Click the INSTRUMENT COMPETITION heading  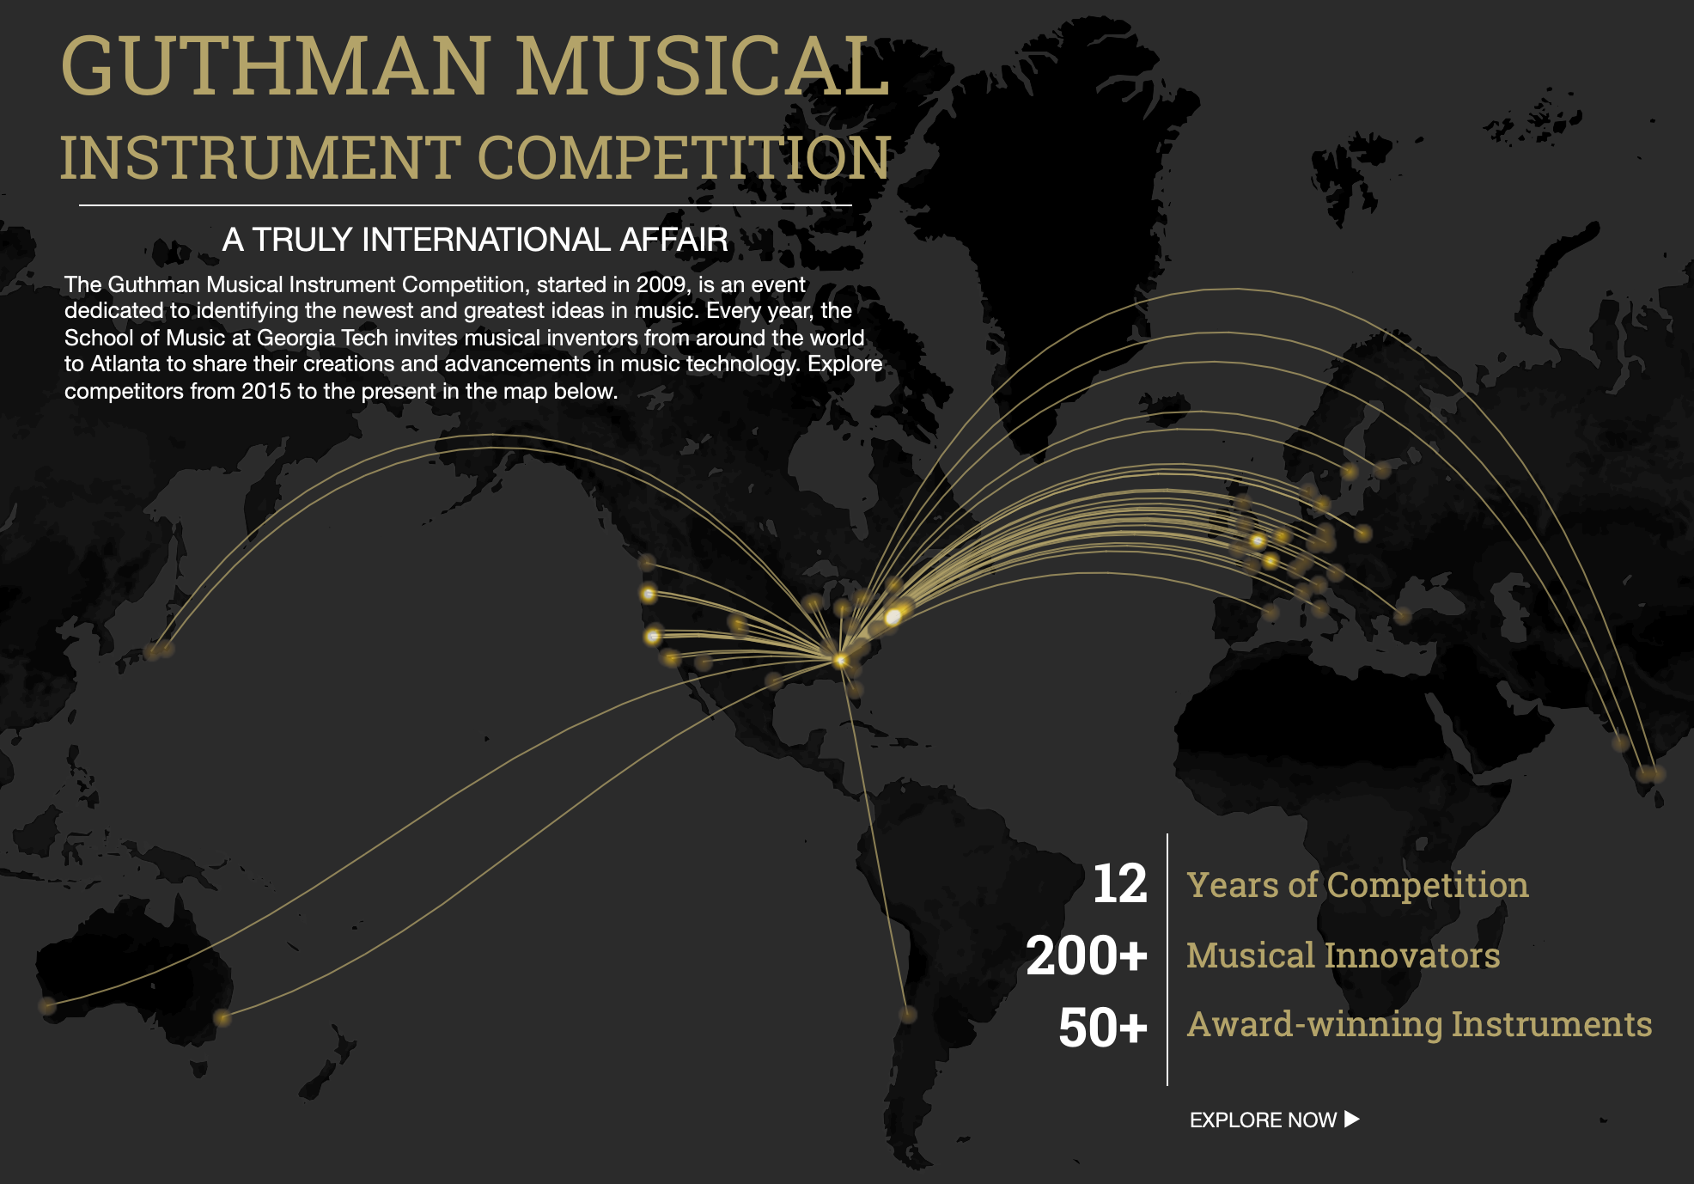coord(475,158)
